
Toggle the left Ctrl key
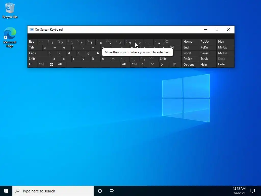point(42,64)
